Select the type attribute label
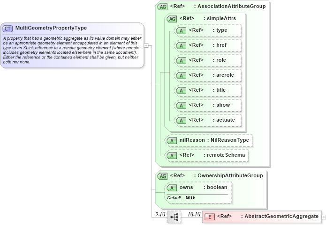The image size is (326, 225). [x=221, y=30]
